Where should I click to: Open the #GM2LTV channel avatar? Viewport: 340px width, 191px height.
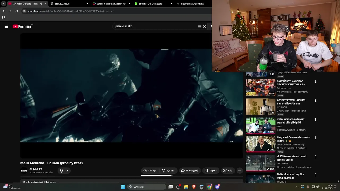pyautogui.click(x=24, y=171)
